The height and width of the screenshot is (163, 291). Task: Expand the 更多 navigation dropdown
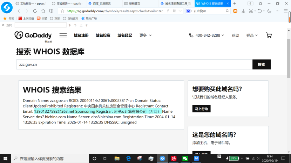(145, 35)
